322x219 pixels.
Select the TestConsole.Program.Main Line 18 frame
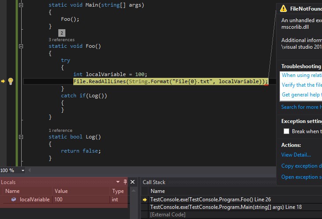pyautogui.click(x=226, y=207)
